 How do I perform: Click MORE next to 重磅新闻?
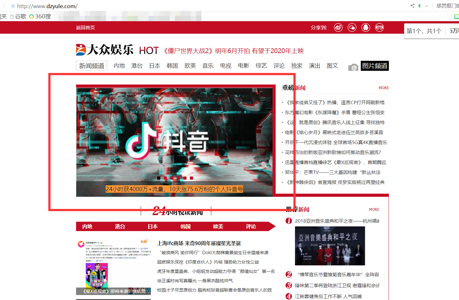[x=384, y=88]
